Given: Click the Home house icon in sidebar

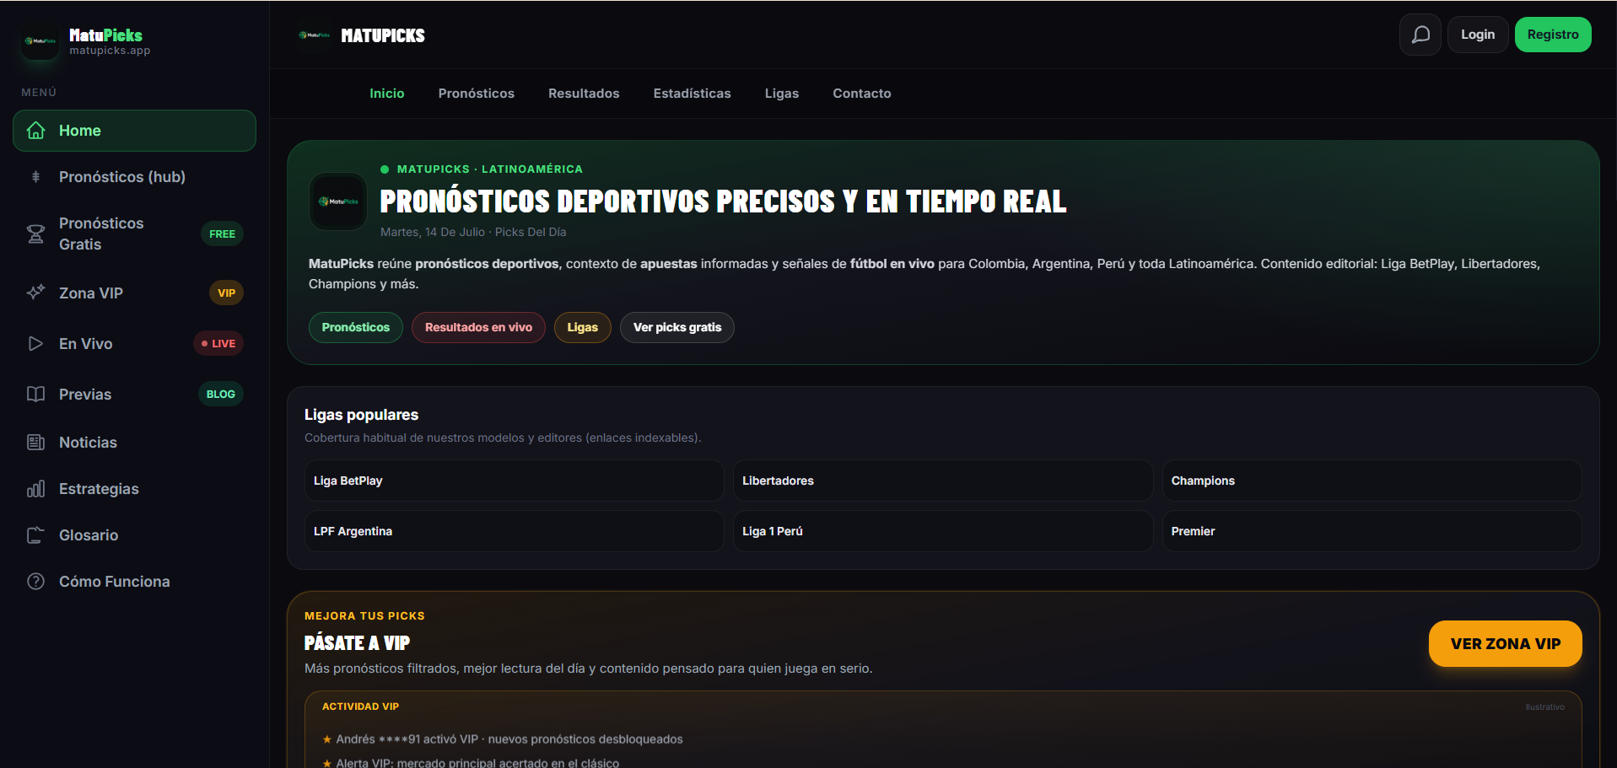Looking at the screenshot, I should pos(35,131).
